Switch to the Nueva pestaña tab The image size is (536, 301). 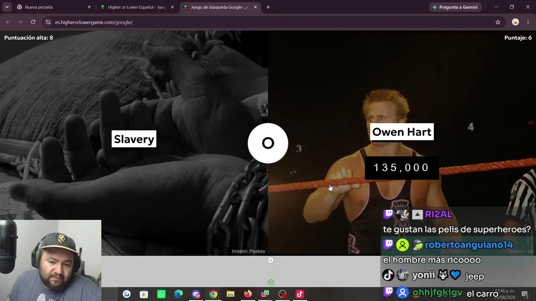pos(54,7)
